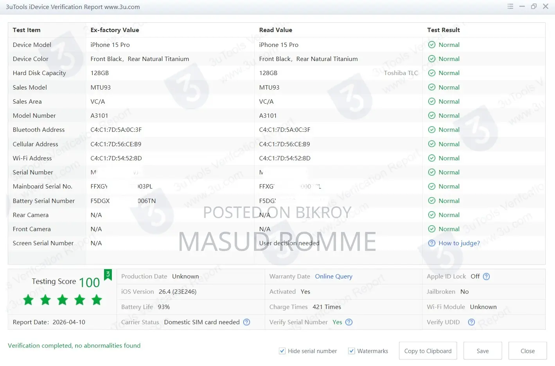This screenshot has height=366, width=555.
Task: Click the How to judge question icon
Action: (x=432, y=243)
